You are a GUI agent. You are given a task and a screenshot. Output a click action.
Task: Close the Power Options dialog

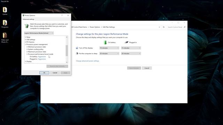[68, 15]
